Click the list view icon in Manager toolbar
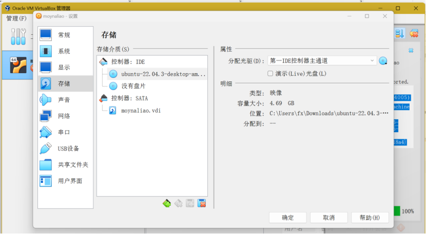Image resolution: width=426 pixels, height=234 pixels. point(399,33)
